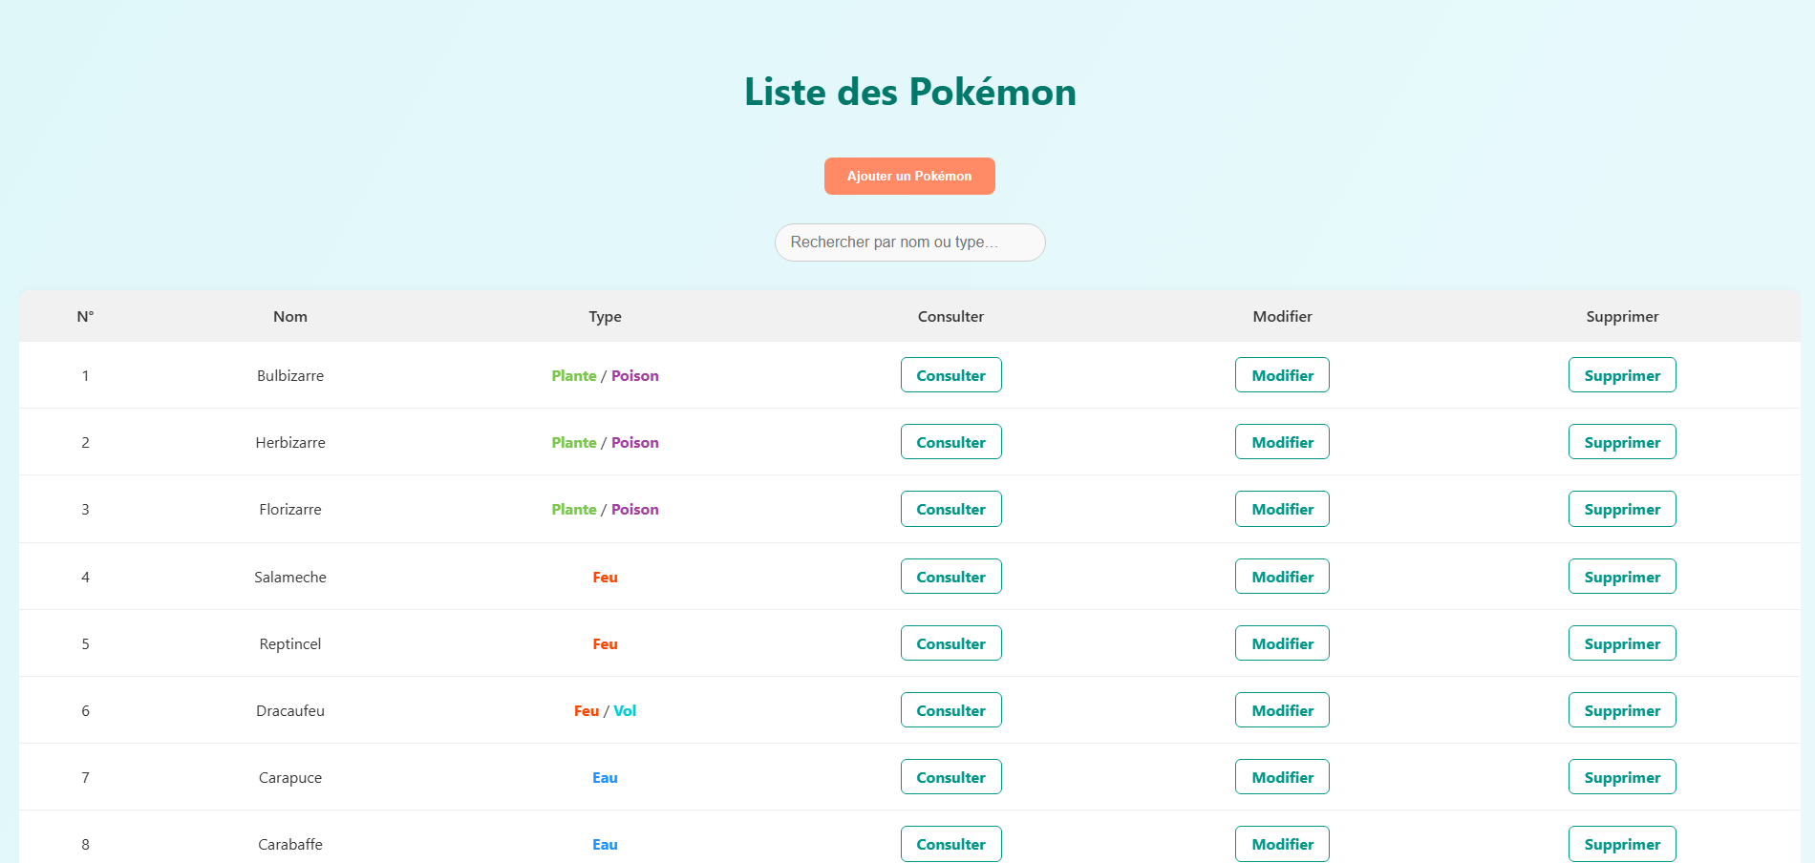Edit Florizarre using Modifier button
This screenshot has width=1815, height=863.
pyautogui.click(x=1282, y=509)
